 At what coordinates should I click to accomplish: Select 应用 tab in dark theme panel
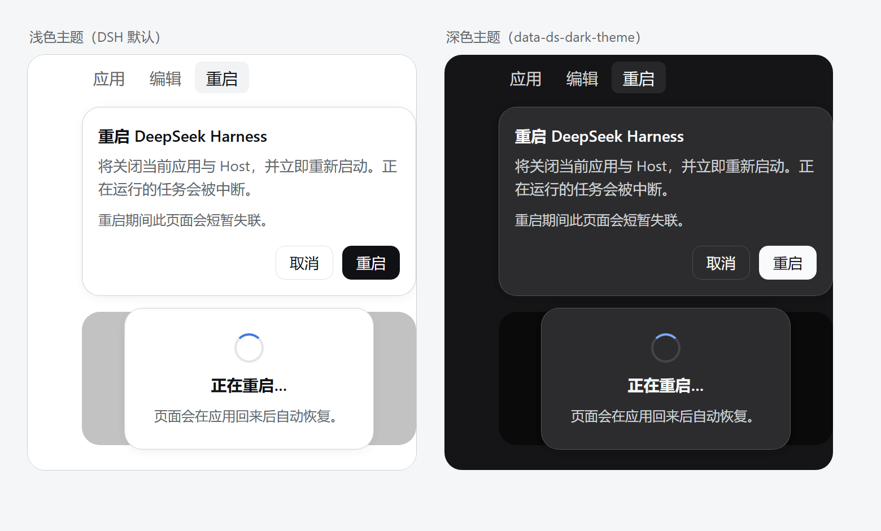coord(526,78)
